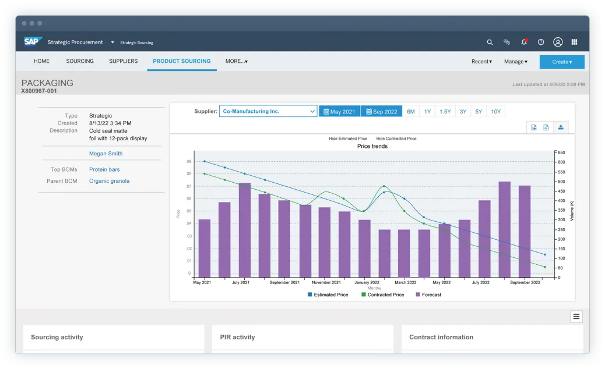Toggle Hide Estimated Price

pyautogui.click(x=348, y=139)
